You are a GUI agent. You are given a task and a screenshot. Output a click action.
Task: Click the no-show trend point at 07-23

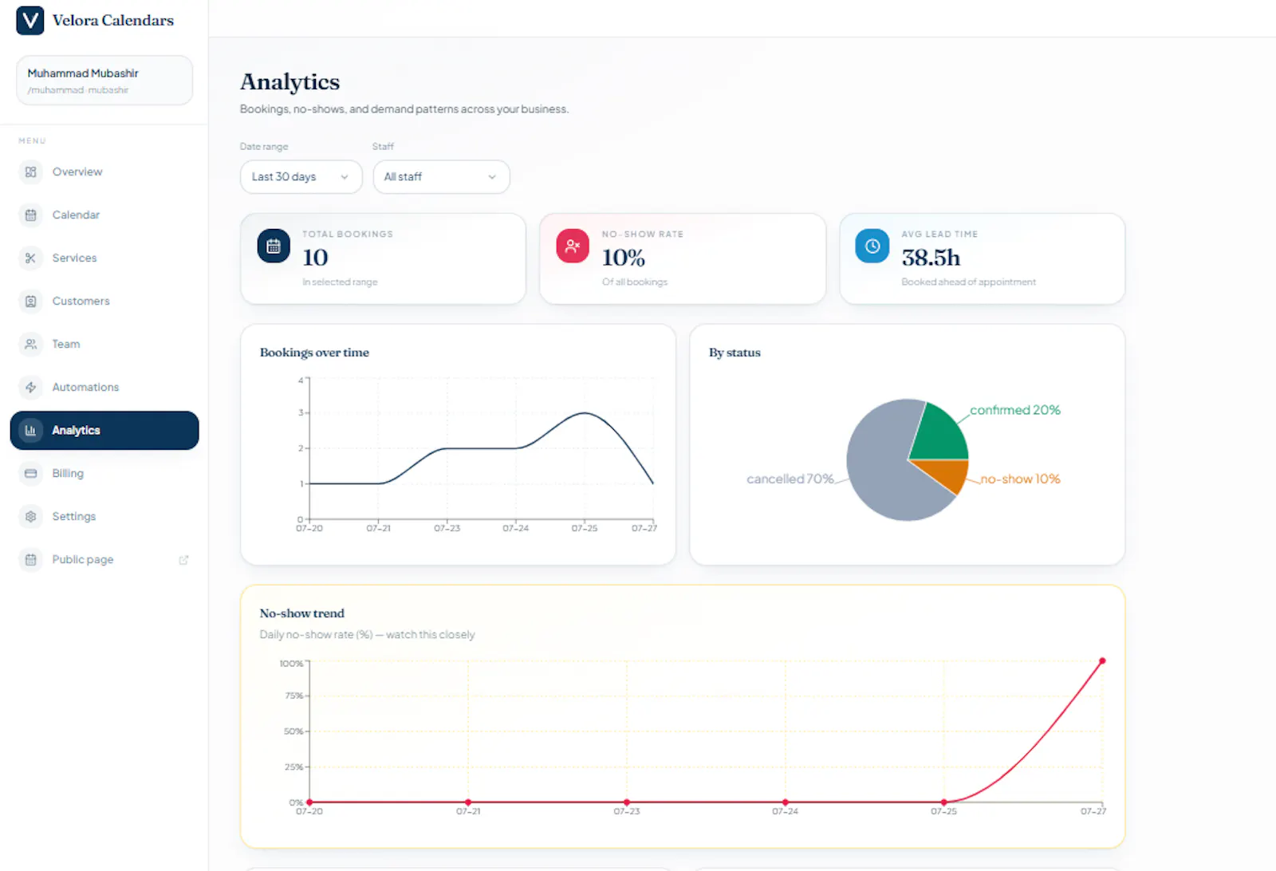pos(627,802)
